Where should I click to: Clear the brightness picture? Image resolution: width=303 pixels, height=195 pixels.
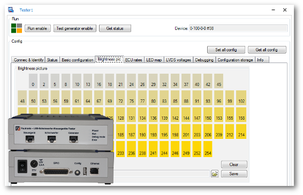click(234, 165)
